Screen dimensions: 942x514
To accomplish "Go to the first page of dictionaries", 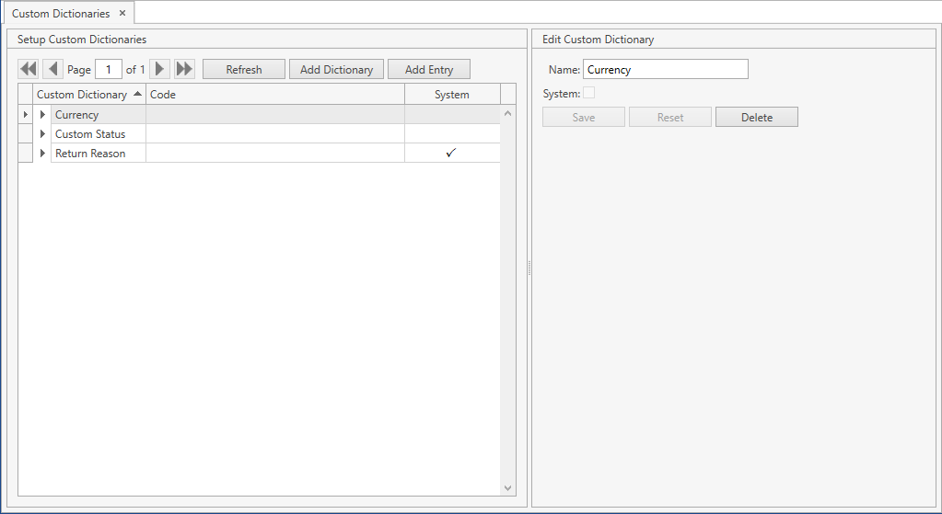I will click(x=29, y=69).
